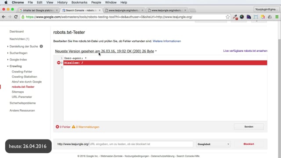Image resolution: width=281 pixels, height=158 pixels.
Task: Reload the current page
Action: coord(16,17)
